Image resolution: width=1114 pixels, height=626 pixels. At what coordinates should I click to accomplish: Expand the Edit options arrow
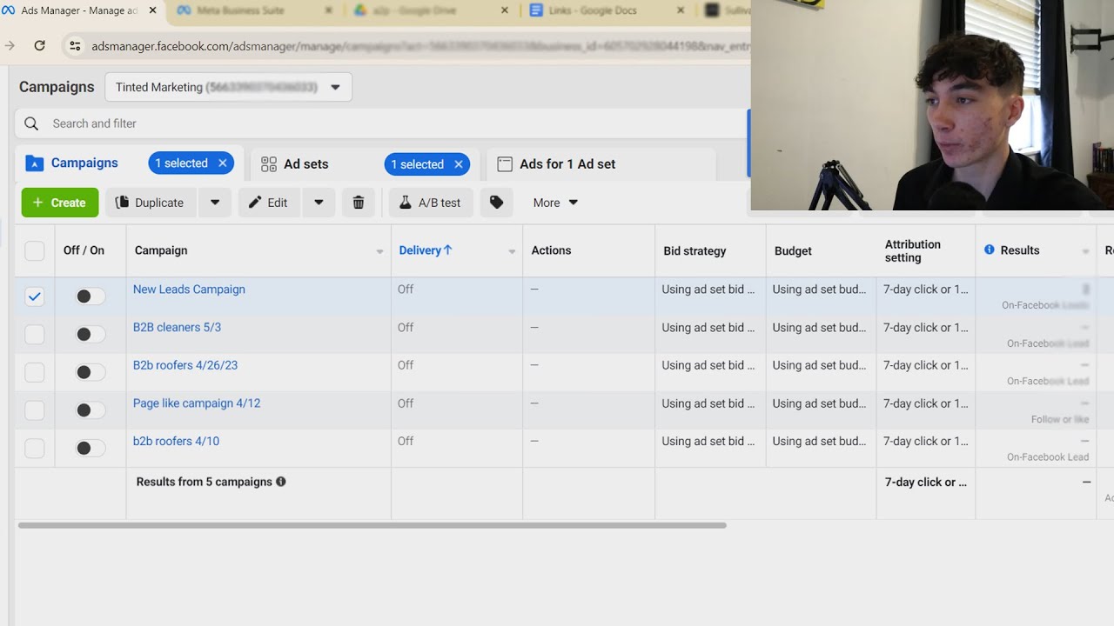(x=319, y=203)
